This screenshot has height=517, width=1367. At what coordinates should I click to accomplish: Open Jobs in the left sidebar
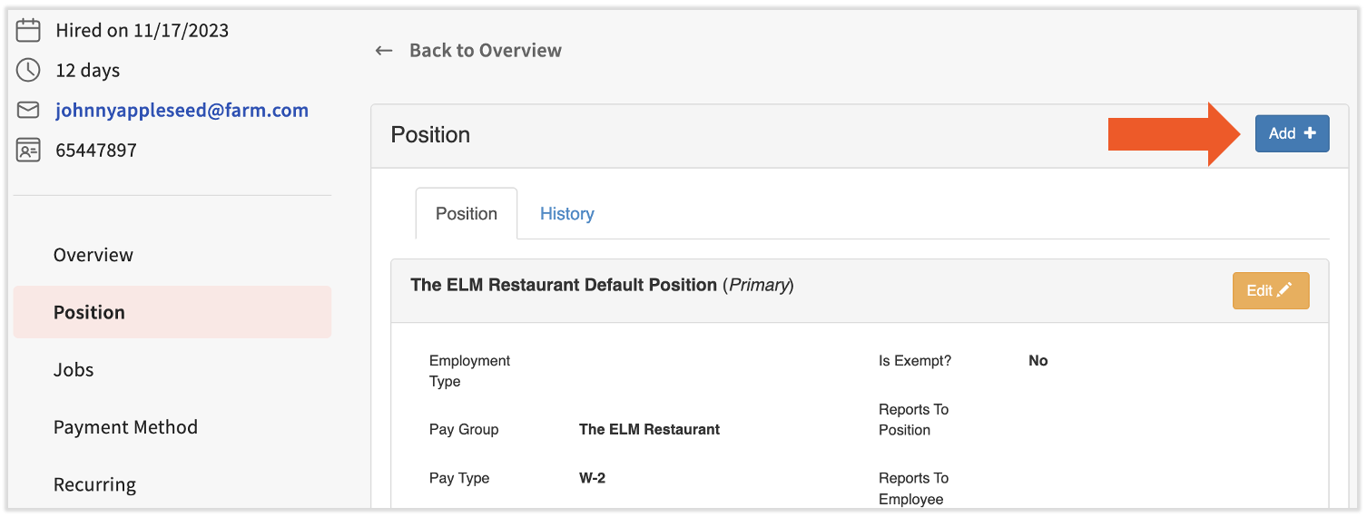coord(74,370)
